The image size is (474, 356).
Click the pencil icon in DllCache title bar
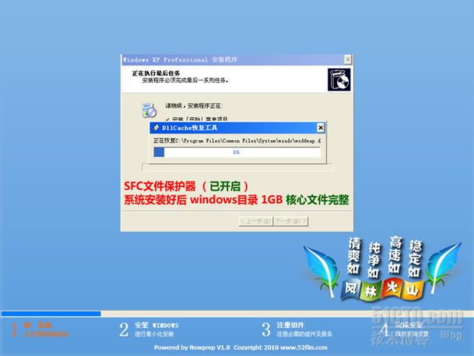156,128
